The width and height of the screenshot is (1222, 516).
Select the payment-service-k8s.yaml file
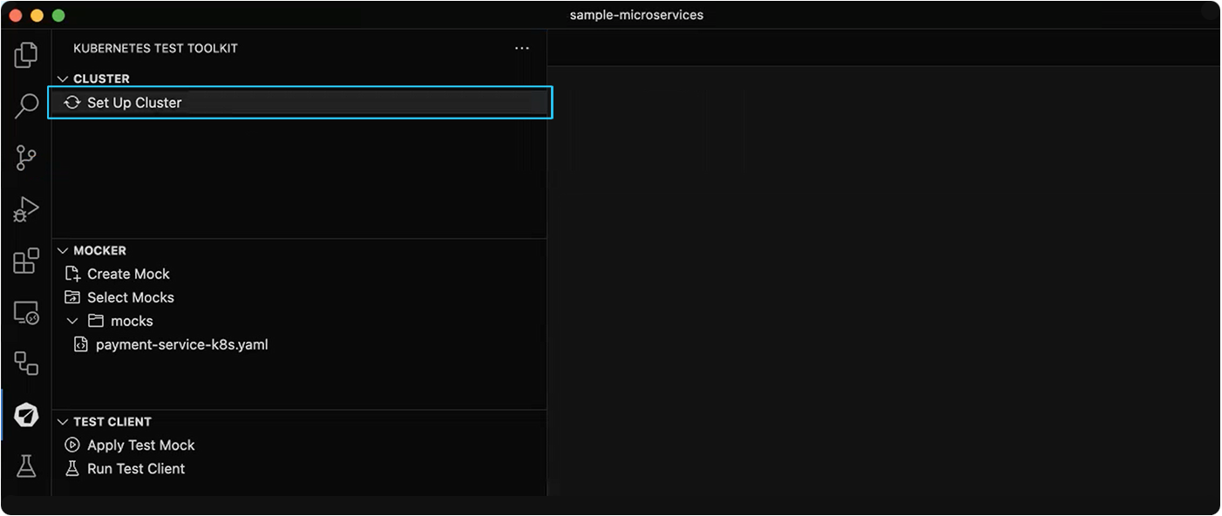click(x=180, y=344)
